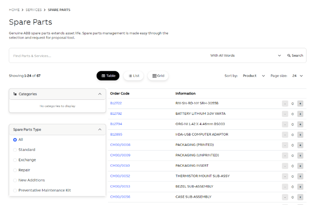Open order code CM30/0008 link
The height and width of the screenshot is (205, 312).
tap(120, 145)
